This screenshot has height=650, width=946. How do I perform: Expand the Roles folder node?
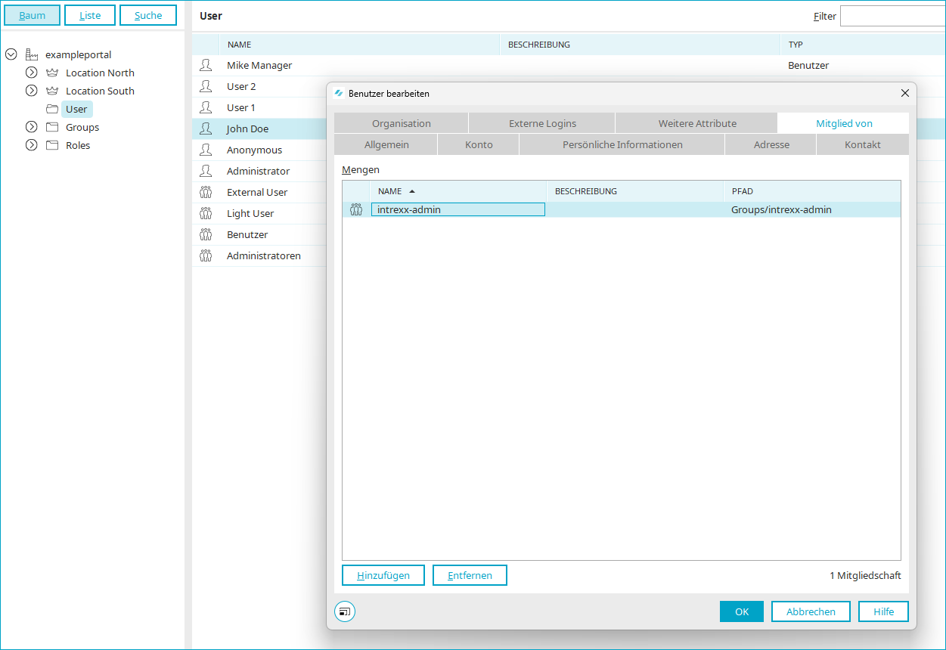click(x=32, y=146)
